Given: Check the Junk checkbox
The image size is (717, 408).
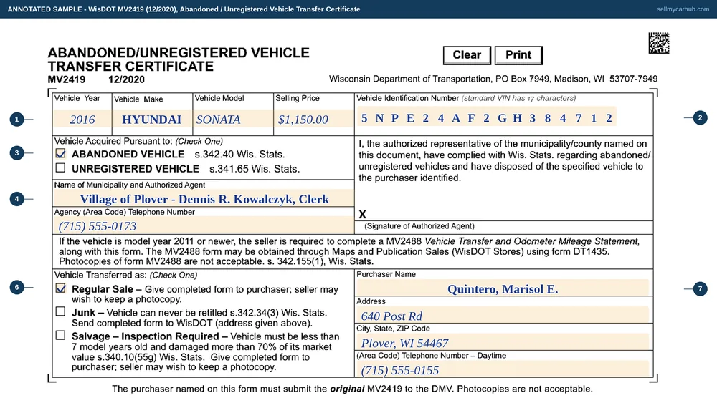Looking at the screenshot, I should pyautogui.click(x=60, y=311).
